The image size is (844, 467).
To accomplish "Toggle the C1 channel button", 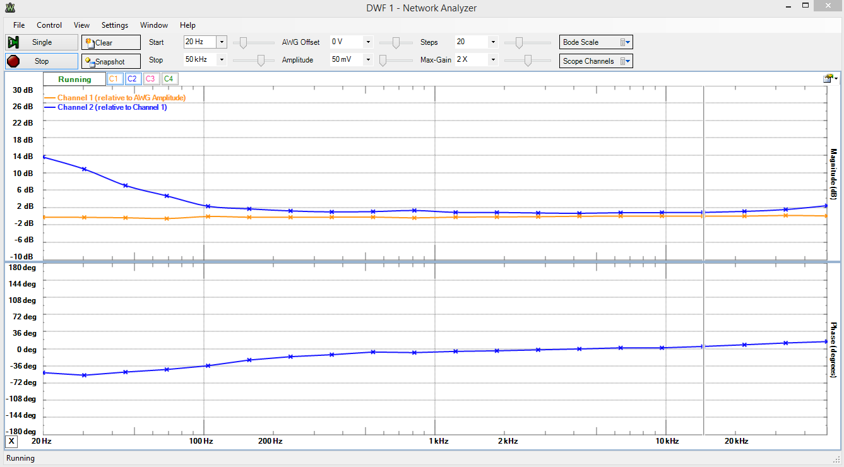I will (114, 79).
